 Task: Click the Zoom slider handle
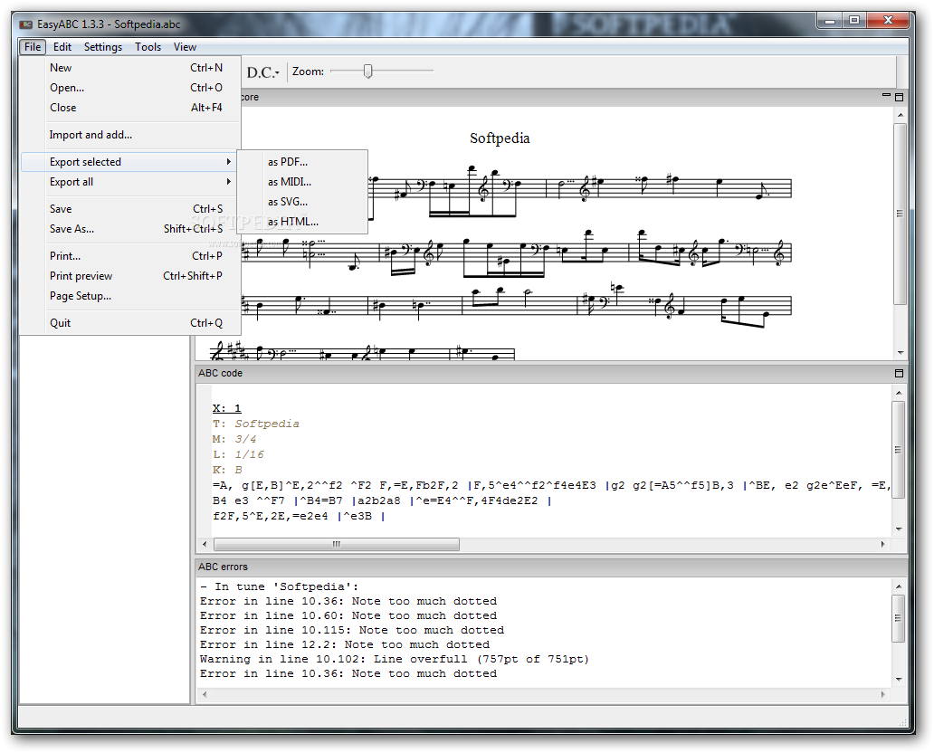pos(368,71)
